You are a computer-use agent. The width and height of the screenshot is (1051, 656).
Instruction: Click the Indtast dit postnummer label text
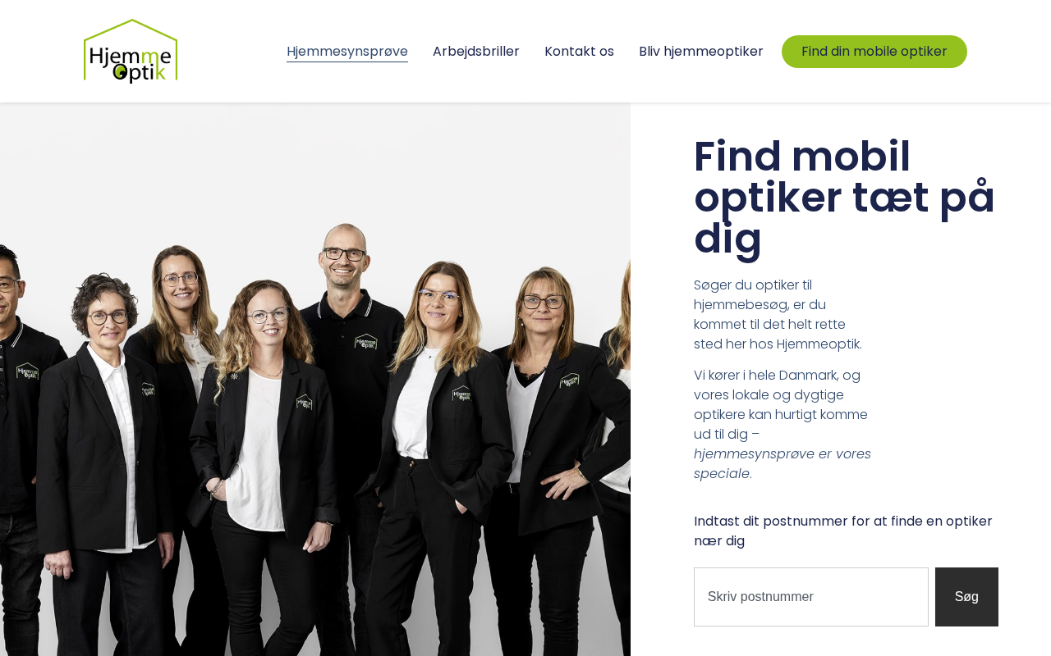pos(843,531)
